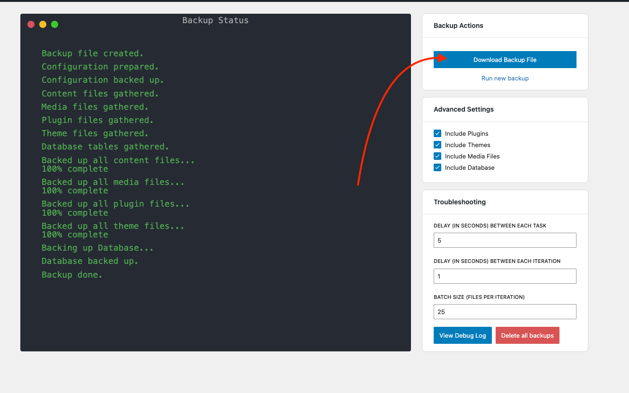Uncheck the Include Plugins checkbox
629x393 pixels.
tap(437, 133)
